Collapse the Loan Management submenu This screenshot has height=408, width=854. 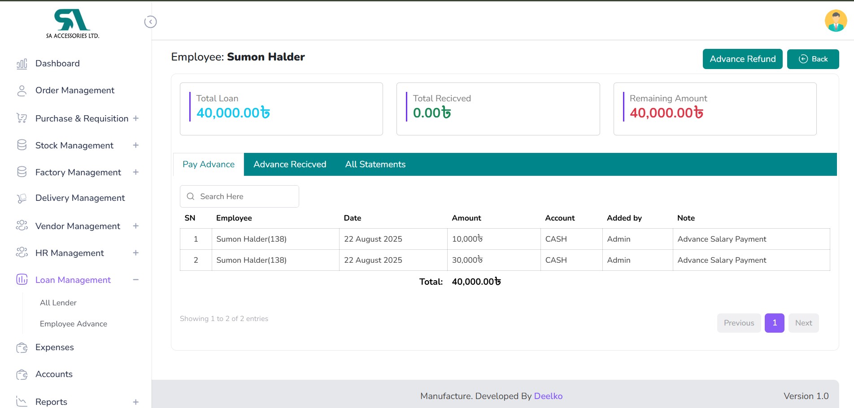(x=135, y=280)
